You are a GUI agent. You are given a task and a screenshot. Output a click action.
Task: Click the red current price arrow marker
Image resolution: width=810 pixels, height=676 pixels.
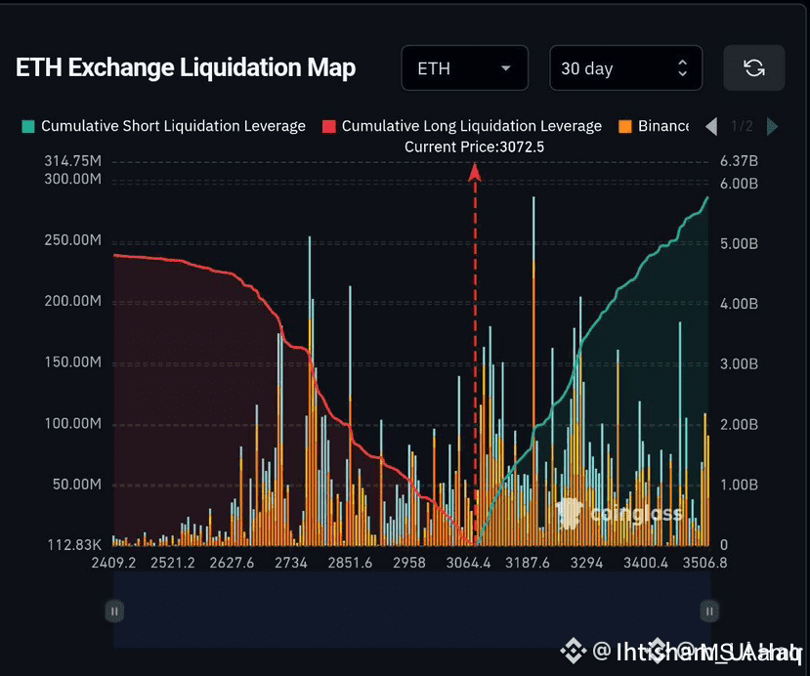point(475,173)
